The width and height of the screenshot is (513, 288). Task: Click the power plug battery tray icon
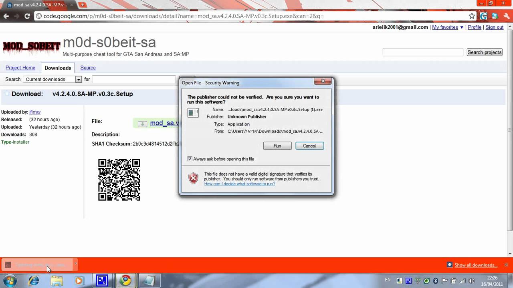tap(454, 281)
